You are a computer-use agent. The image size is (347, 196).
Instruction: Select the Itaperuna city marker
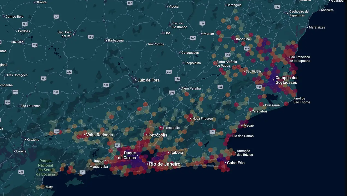(234, 39)
